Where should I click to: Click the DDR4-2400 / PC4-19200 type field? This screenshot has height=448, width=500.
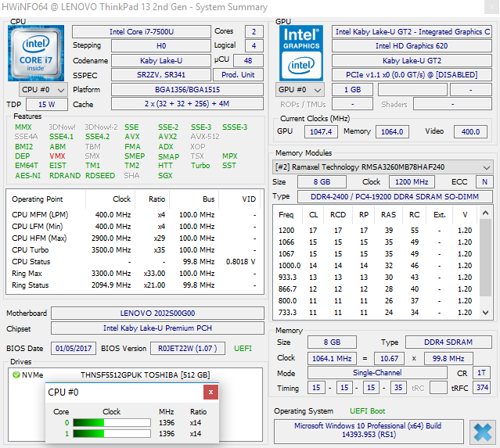(x=395, y=196)
